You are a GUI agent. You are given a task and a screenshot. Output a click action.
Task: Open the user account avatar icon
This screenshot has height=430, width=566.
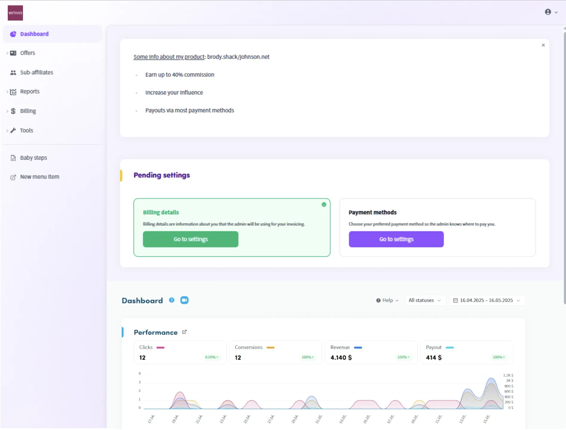pos(548,12)
